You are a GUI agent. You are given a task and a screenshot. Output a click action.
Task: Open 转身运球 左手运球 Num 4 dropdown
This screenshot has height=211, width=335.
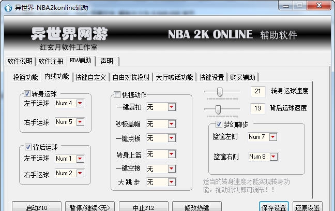pyautogui.click(x=80, y=103)
